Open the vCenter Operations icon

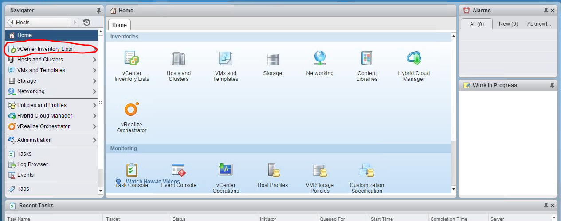pos(226,170)
